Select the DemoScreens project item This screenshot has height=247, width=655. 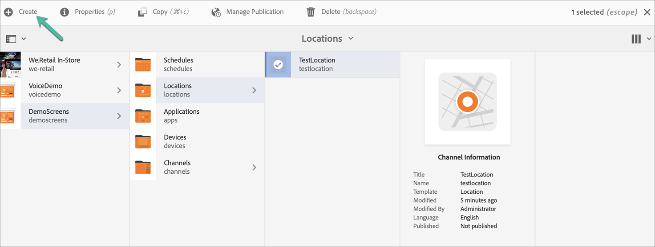coord(49,116)
